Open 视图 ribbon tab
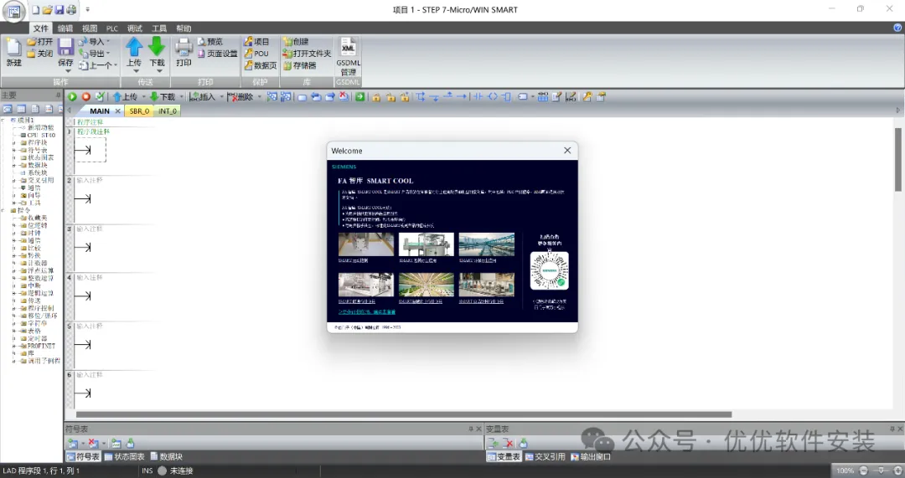Viewport: 905px width, 478px height. tap(90, 28)
